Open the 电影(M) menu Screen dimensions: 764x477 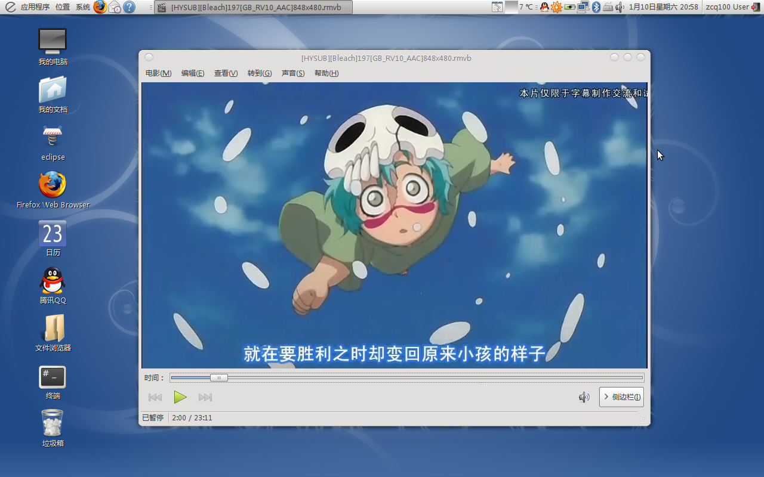click(x=158, y=73)
